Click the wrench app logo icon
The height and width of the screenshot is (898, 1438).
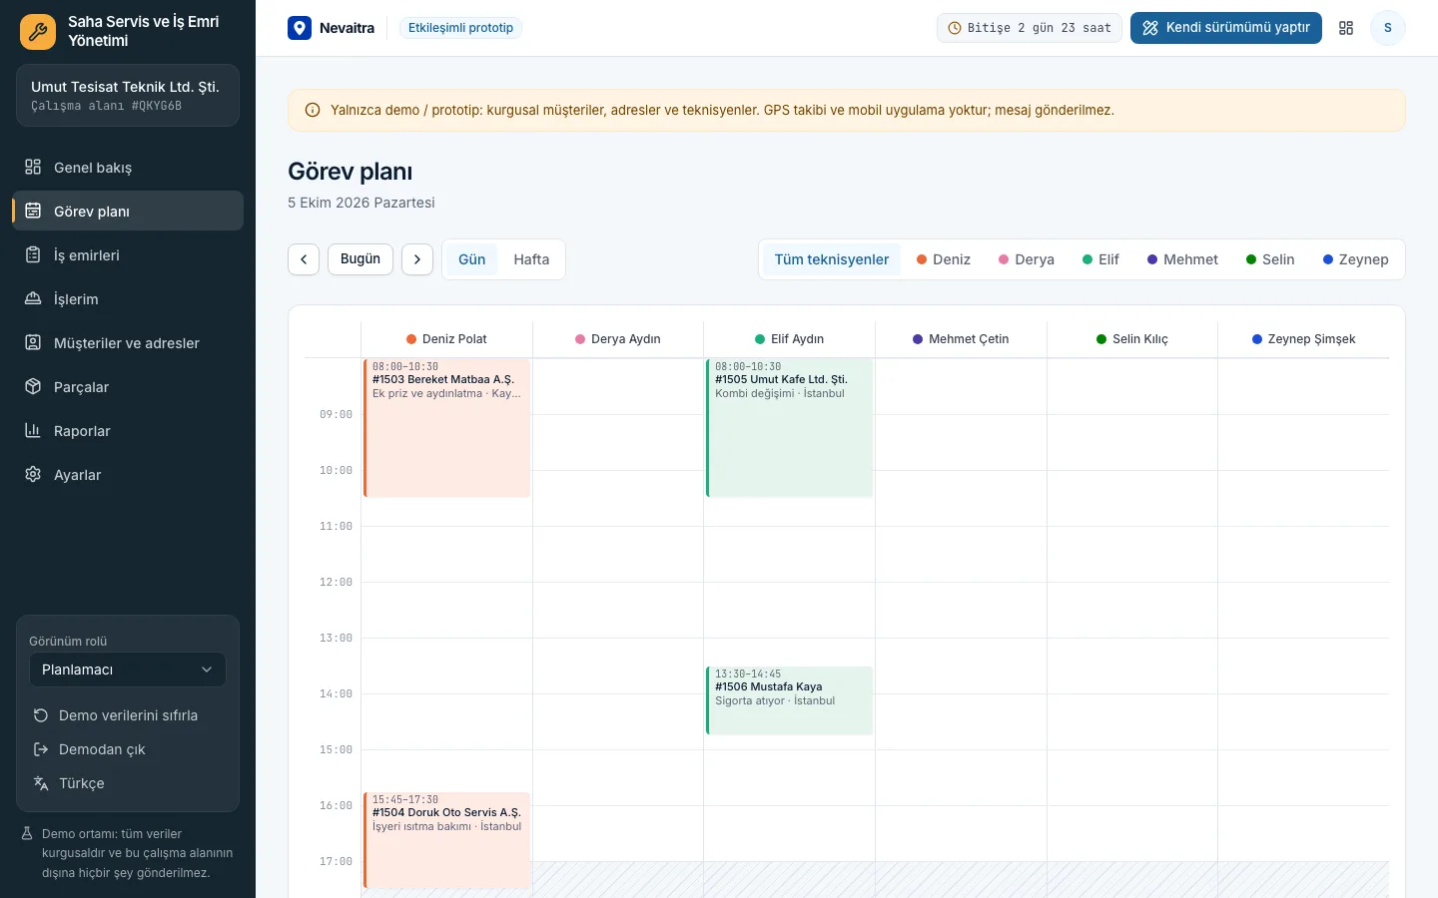point(38,32)
